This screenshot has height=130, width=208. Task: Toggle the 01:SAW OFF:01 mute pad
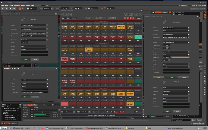[65, 27]
